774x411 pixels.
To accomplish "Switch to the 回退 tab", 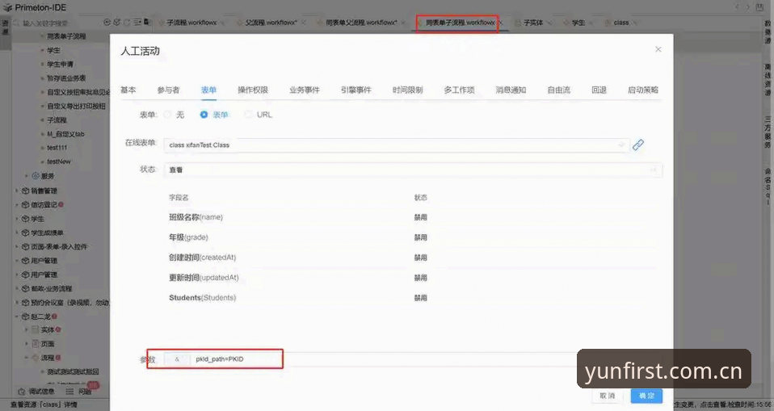I will coord(599,90).
